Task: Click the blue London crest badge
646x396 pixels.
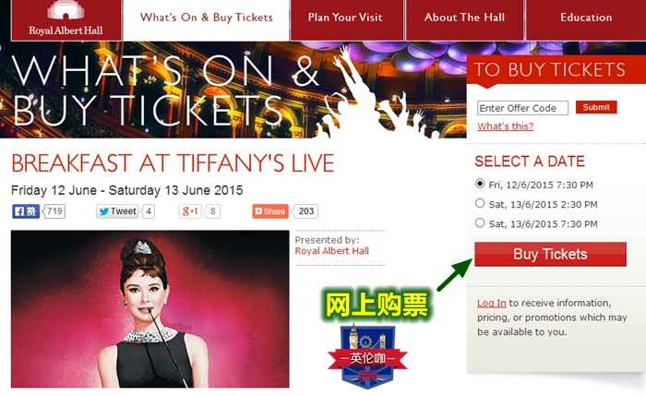Action: (367, 356)
